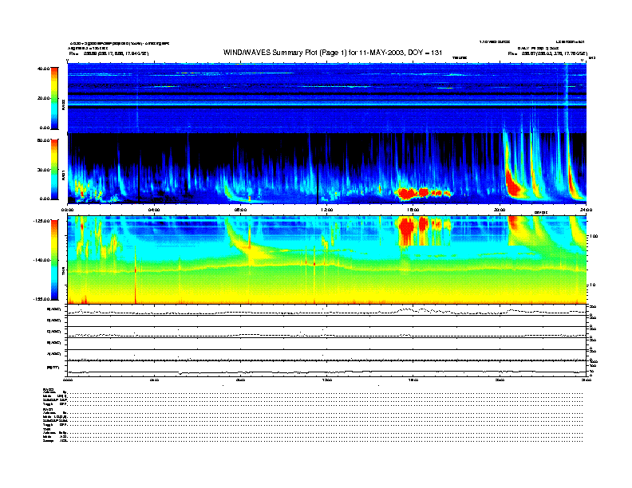Click the TNR panel color scale bar

[x=54, y=260]
